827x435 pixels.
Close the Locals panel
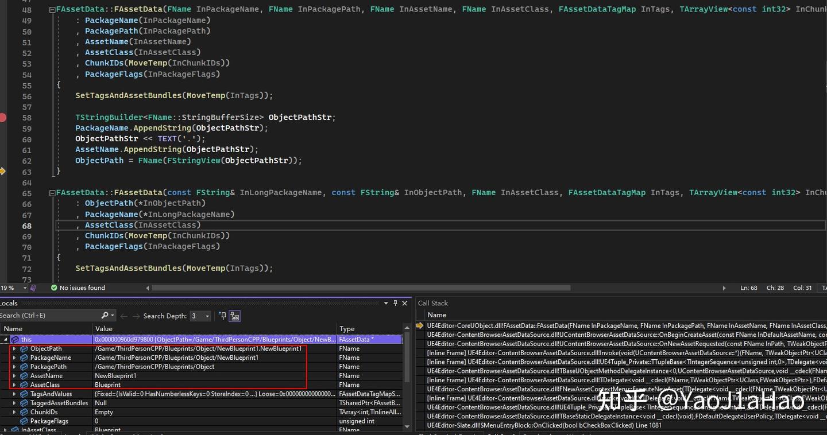[405, 303]
